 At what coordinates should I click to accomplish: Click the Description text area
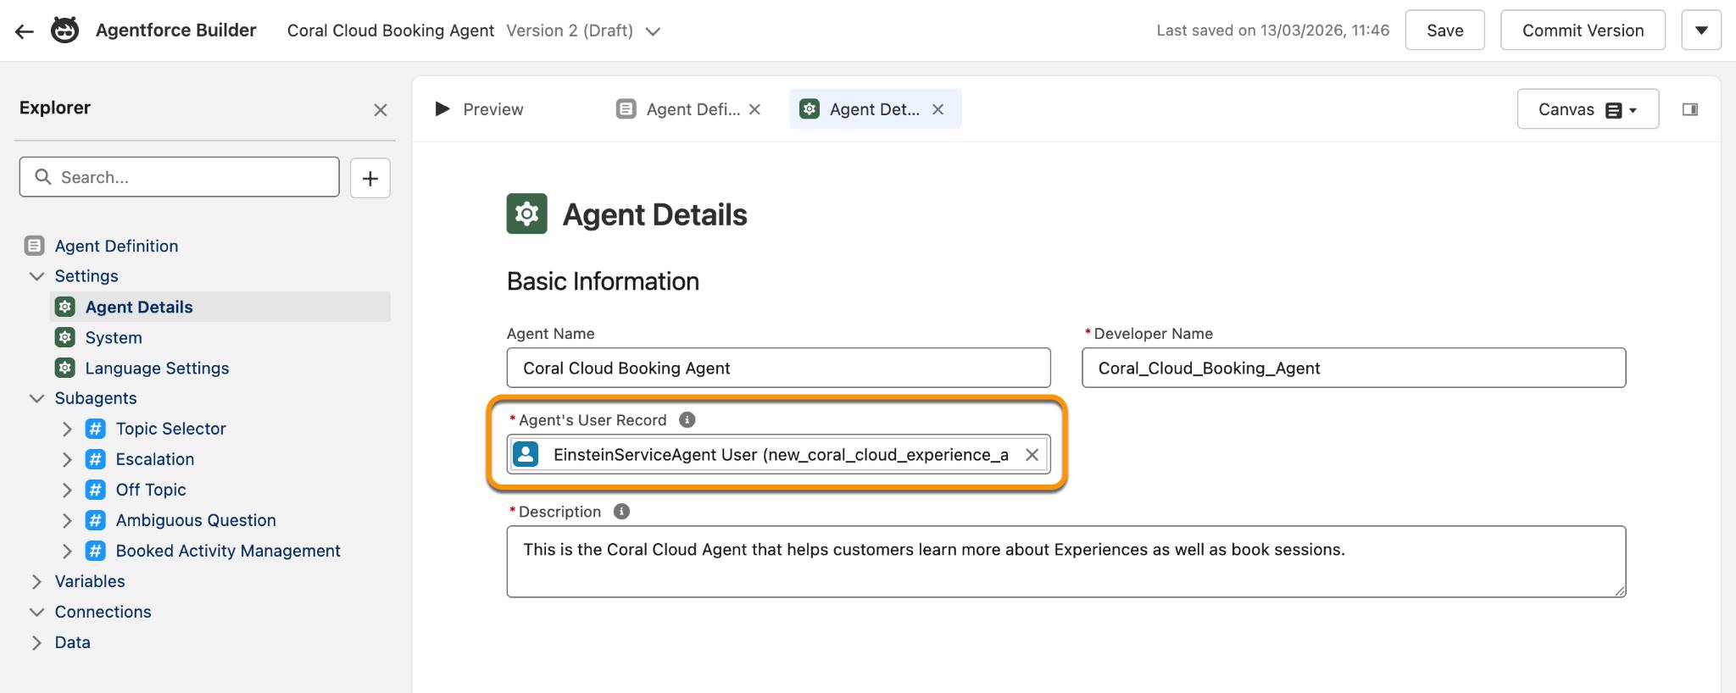click(x=1066, y=562)
